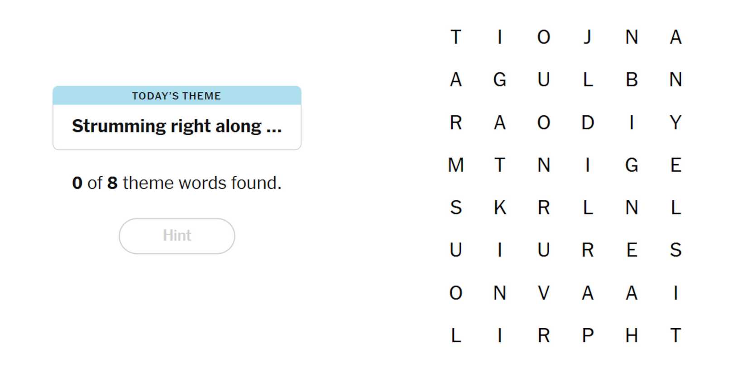Click the letter M in the grid
Viewport: 747px width, 373px height.
456,165
